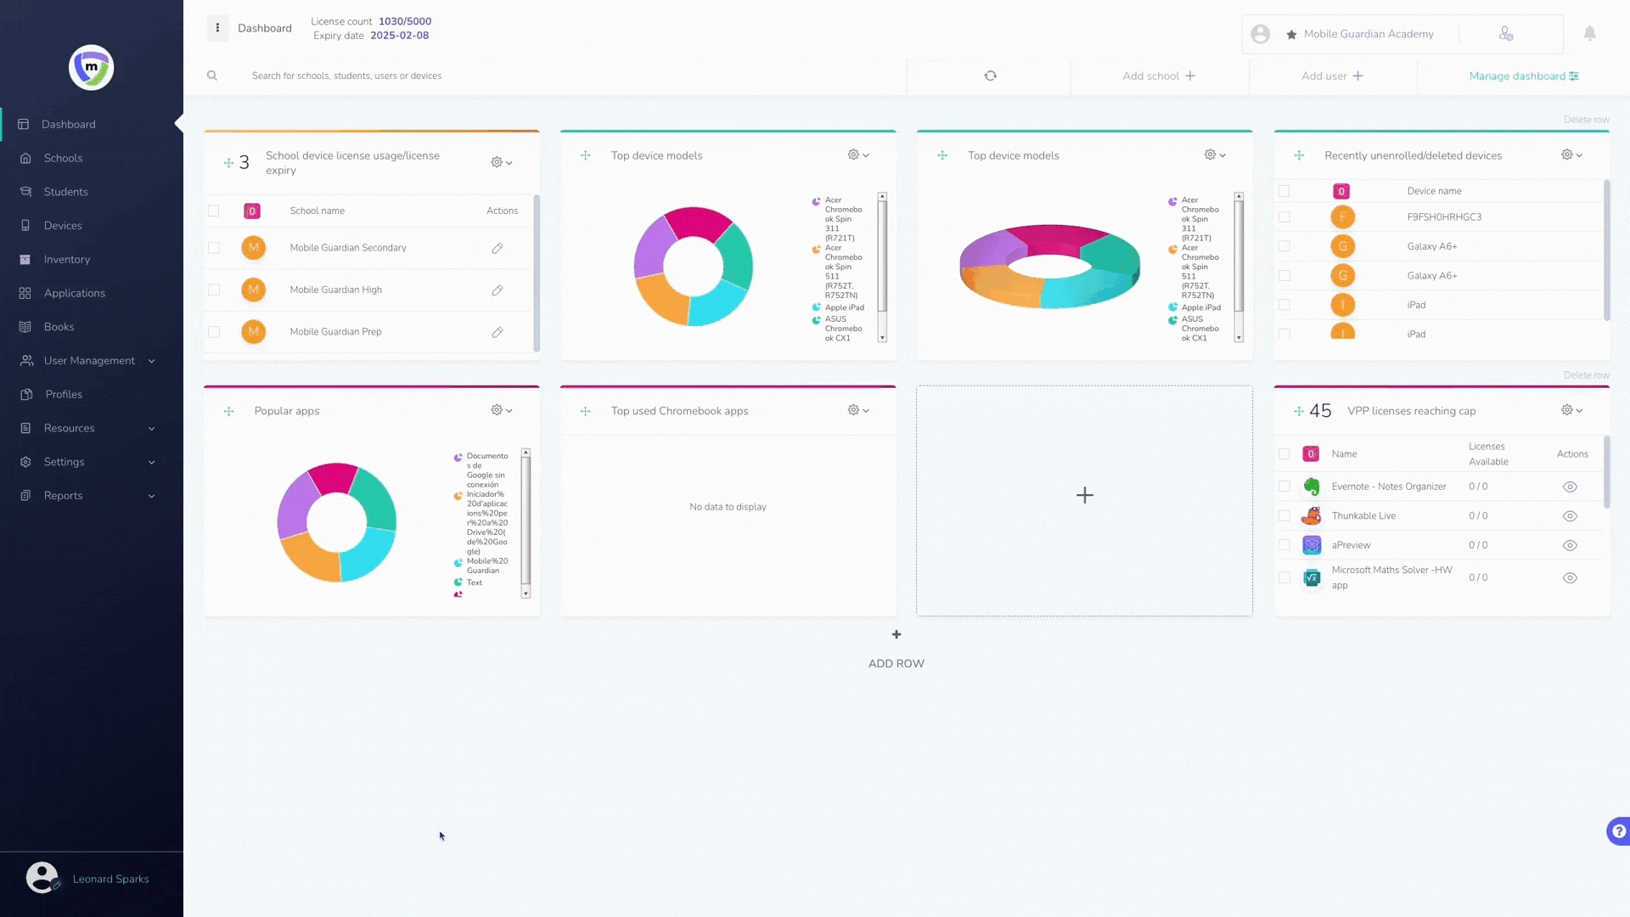Open the notifications bell
Screen dimensions: 1630x917
[1589, 33]
